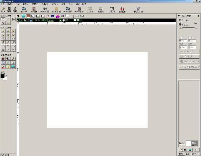Click the floppy disk save icon

coord(9,8)
